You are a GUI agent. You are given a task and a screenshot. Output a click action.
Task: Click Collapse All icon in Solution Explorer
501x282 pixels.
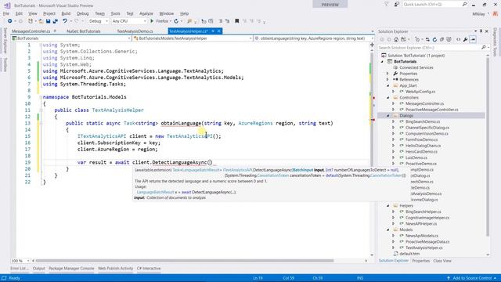click(442, 39)
